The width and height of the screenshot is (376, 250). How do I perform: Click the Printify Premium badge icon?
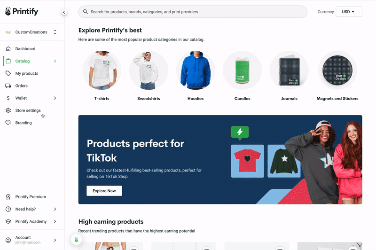coord(8,197)
